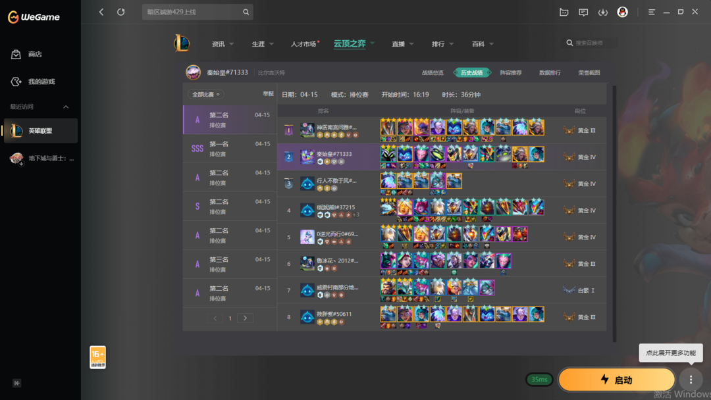Open the folder icon in the title bar
The height and width of the screenshot is (400, 711).
tap(564, 12)
